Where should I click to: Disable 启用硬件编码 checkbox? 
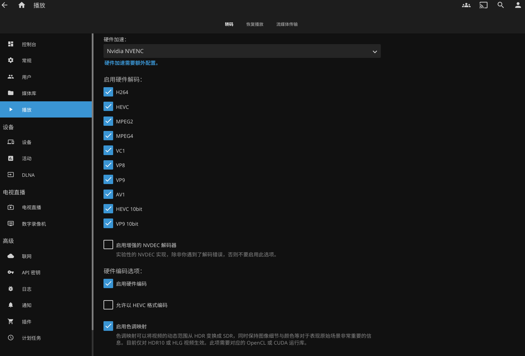click(x=108, y=284)
